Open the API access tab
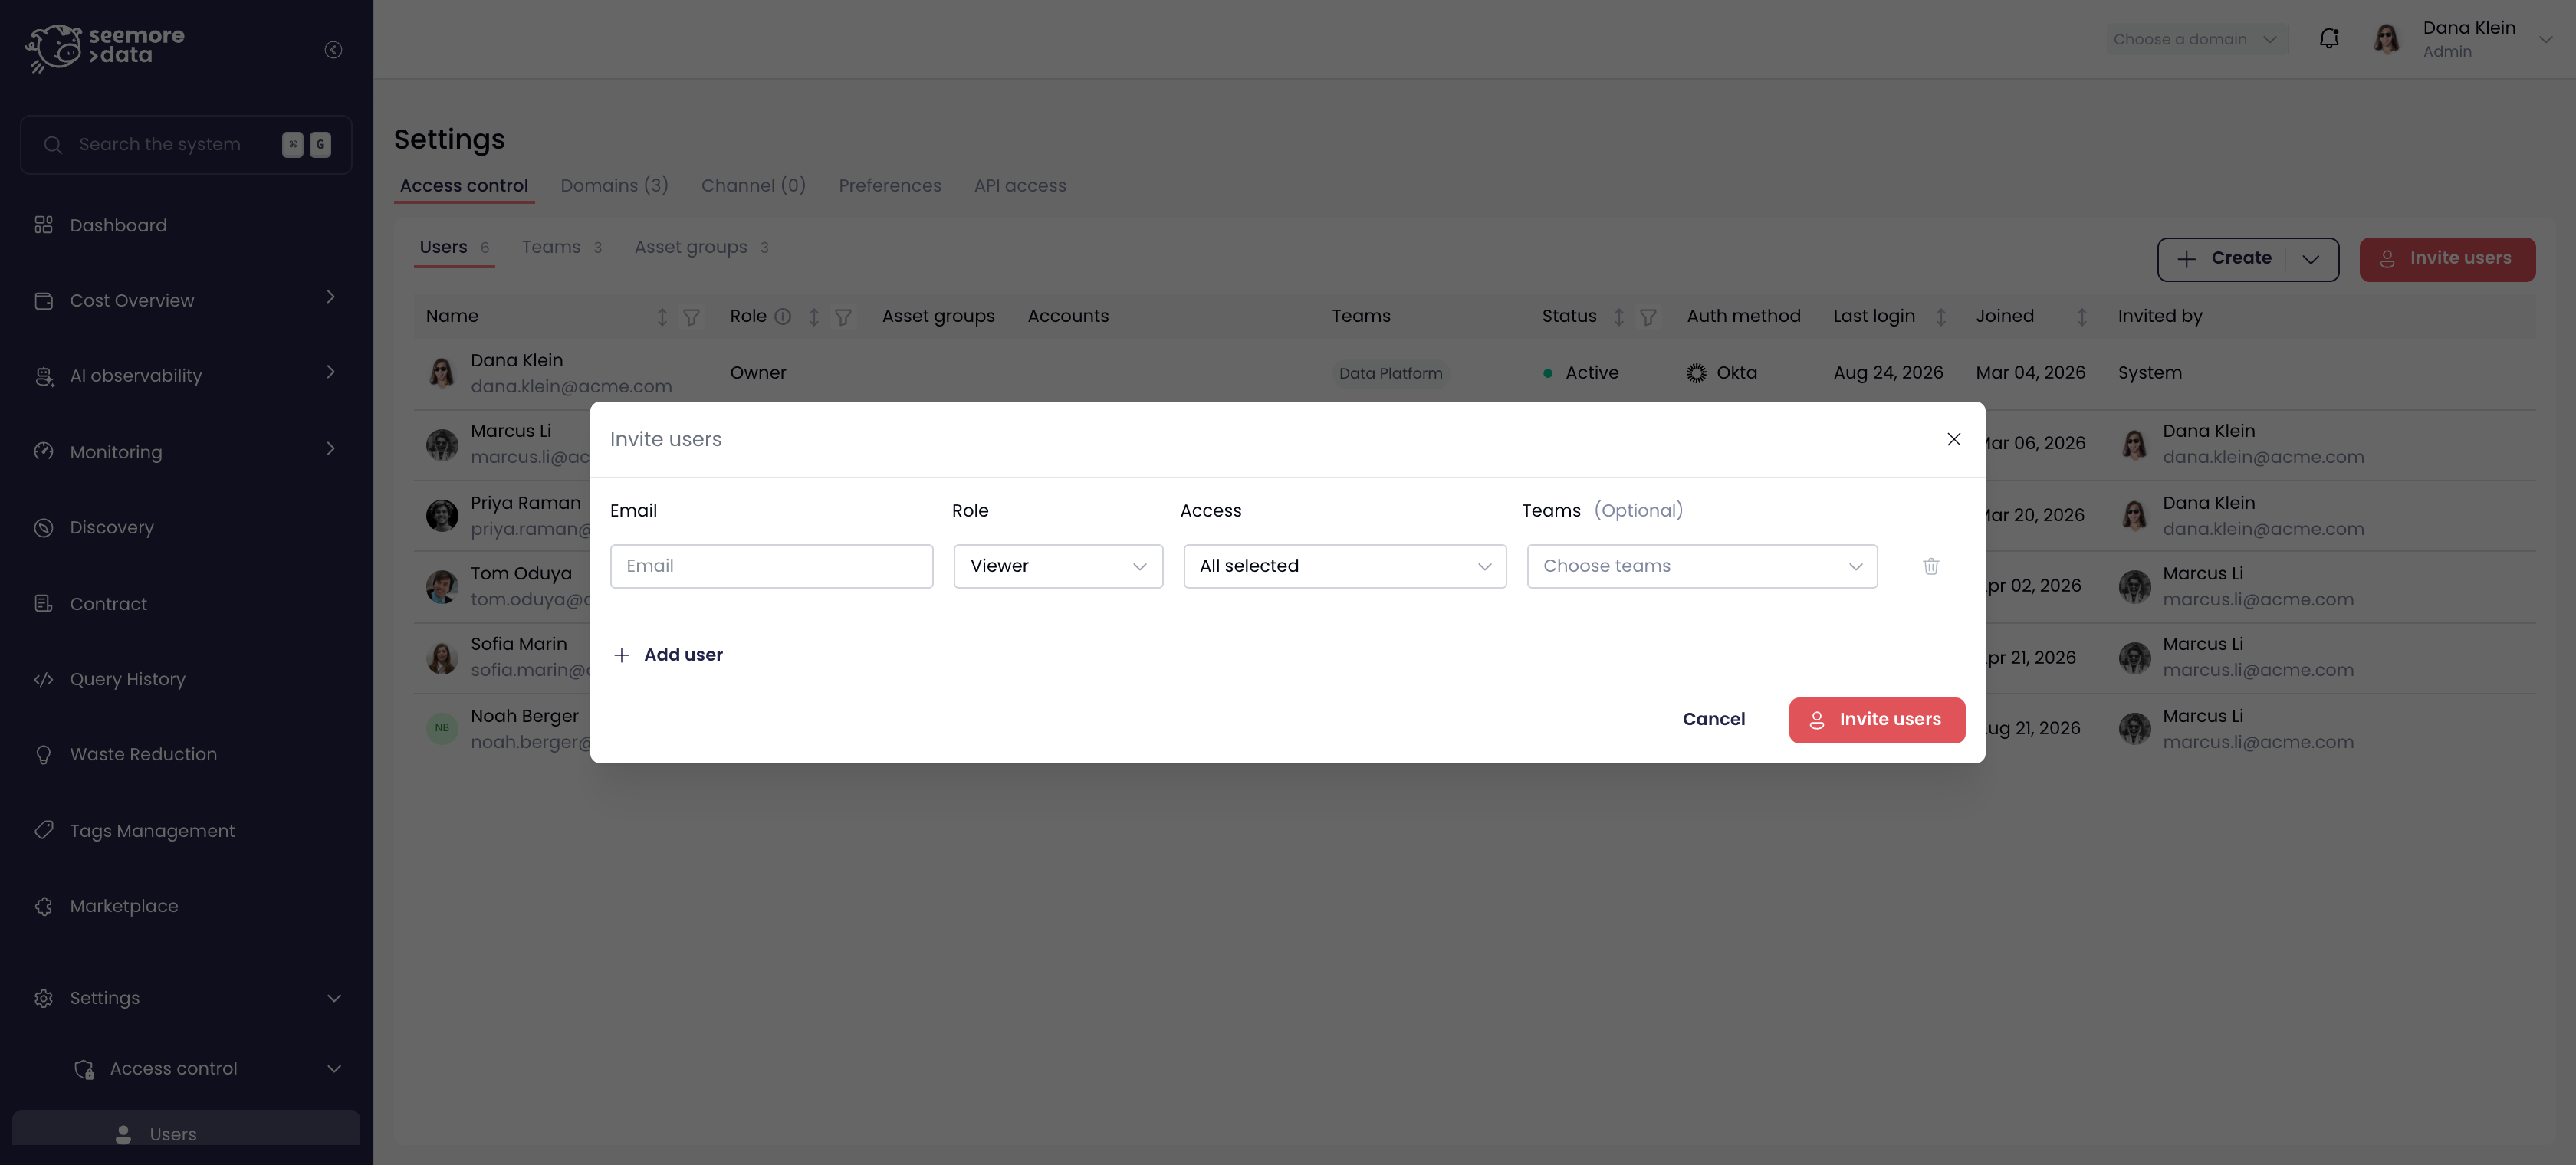The width and height of the screenshot is (2576, 1165). (1019, 186)
